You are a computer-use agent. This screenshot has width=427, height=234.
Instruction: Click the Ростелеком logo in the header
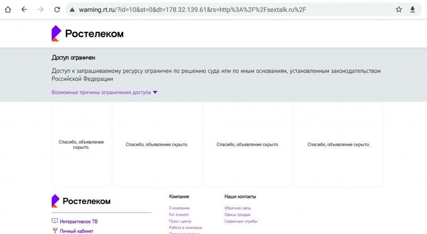88,34
